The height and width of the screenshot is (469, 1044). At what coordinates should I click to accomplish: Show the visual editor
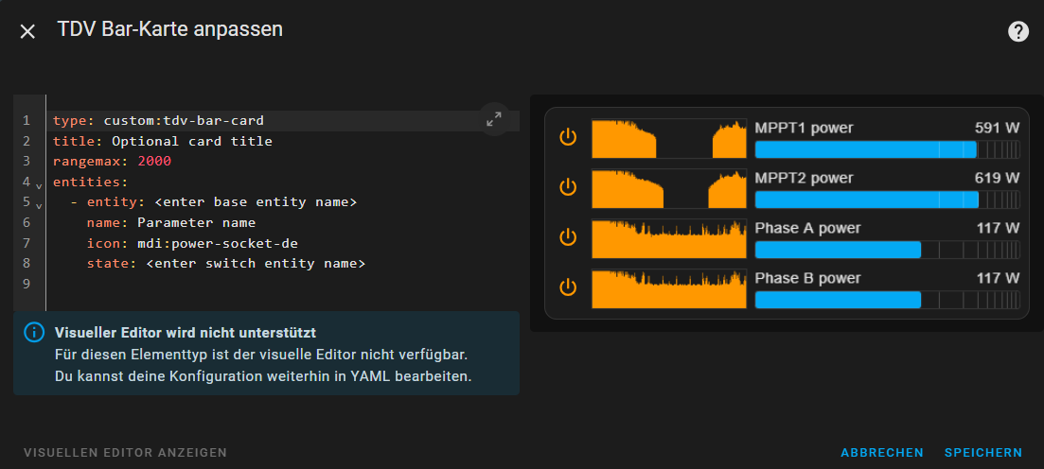pos(125,452)
